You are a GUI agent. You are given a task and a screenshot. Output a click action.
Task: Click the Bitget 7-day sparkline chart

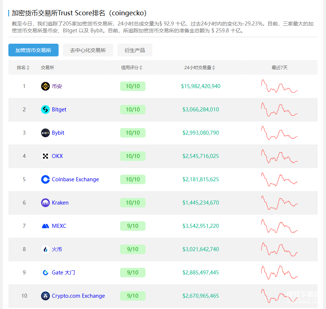(279, 110)
